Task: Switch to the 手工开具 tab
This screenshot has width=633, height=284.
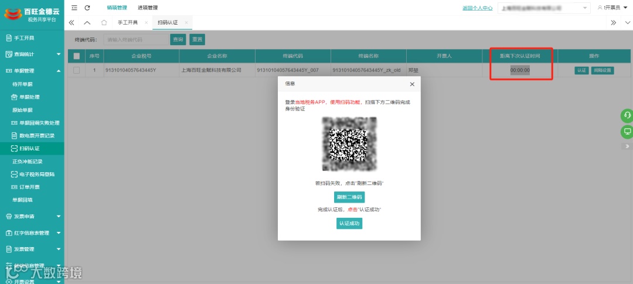Action: pos(128,23)
